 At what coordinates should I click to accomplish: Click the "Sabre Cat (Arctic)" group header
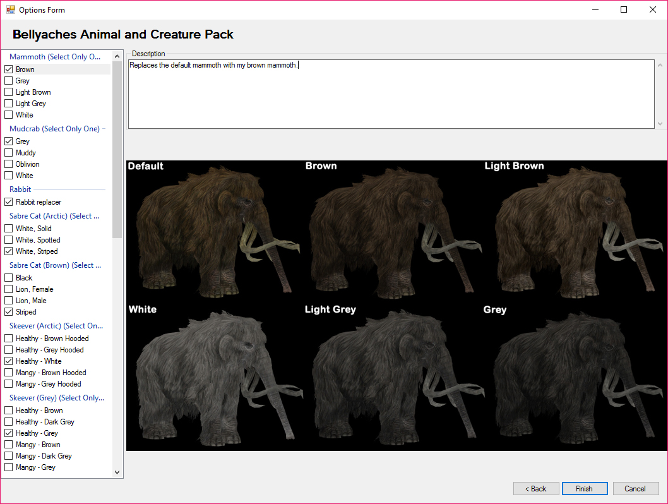click(54, 216)
